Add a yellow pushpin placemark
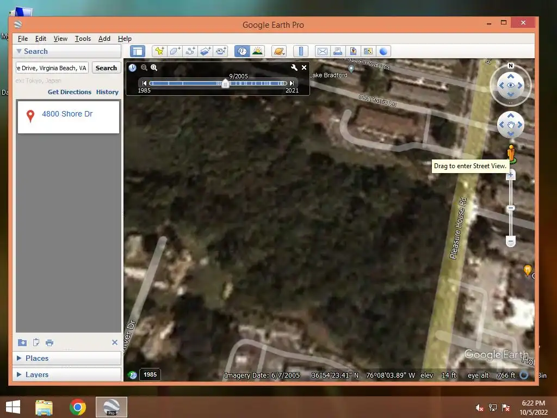557x418 pixels. [x=159, y=51]
